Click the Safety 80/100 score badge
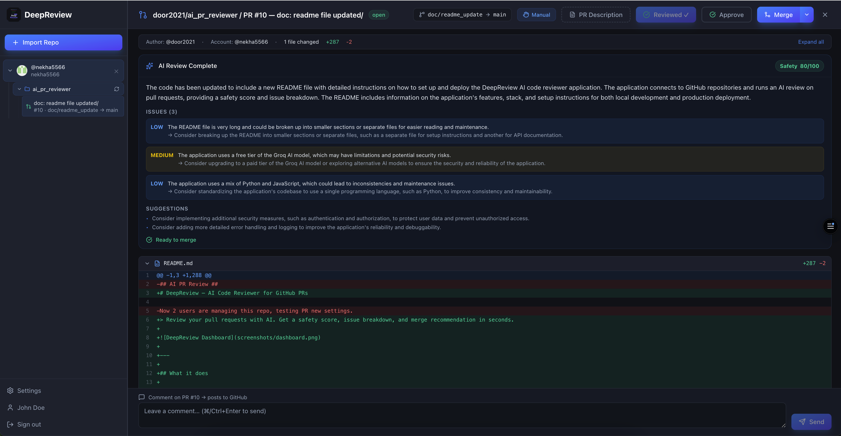This screenshot has width=841, height=436. click(799, 66)
